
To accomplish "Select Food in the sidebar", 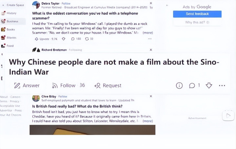I will pyautogui.click(x=10, y=46).
